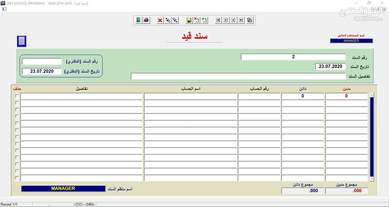Click the yellow MANAGER field beside اسم منظم السند
The height and width of the screenshot is (207, 389).
pyautogui.click(x=63, y=189)
